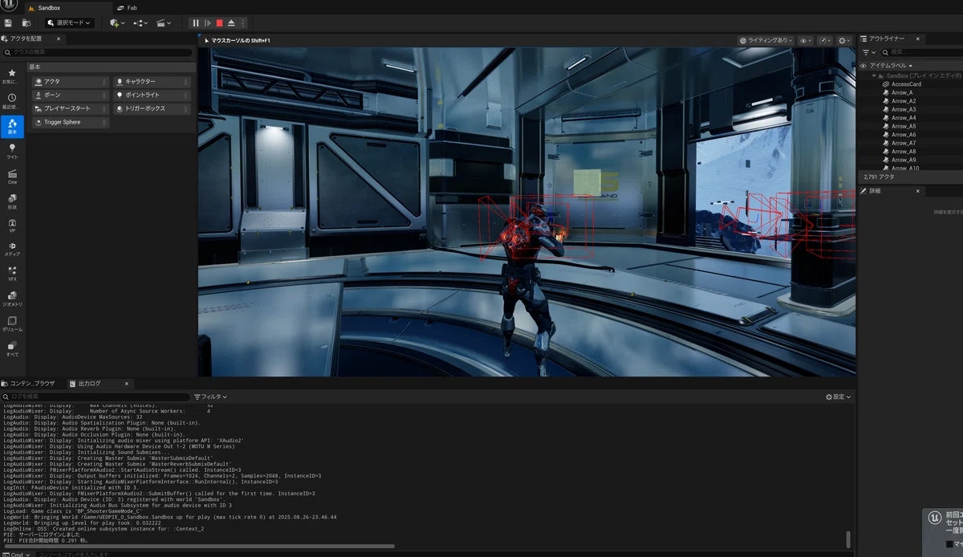Toggle the Outliner visibility eye column header
Image resolution: width=963 pixels, height=557 pixels.
[863, 66]
